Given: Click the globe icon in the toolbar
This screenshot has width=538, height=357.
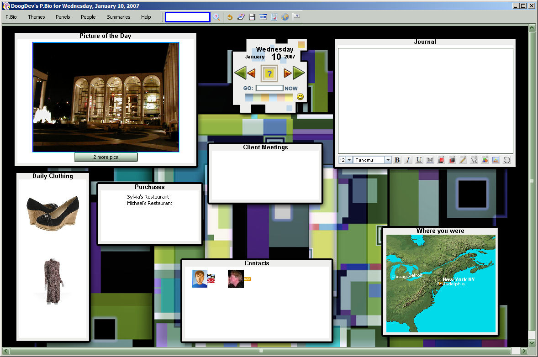Looking at the screenshot, I should (x=285, y=17).
